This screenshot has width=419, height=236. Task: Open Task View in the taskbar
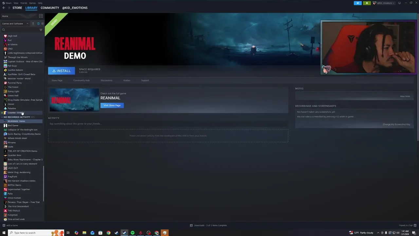coord(68,233)
